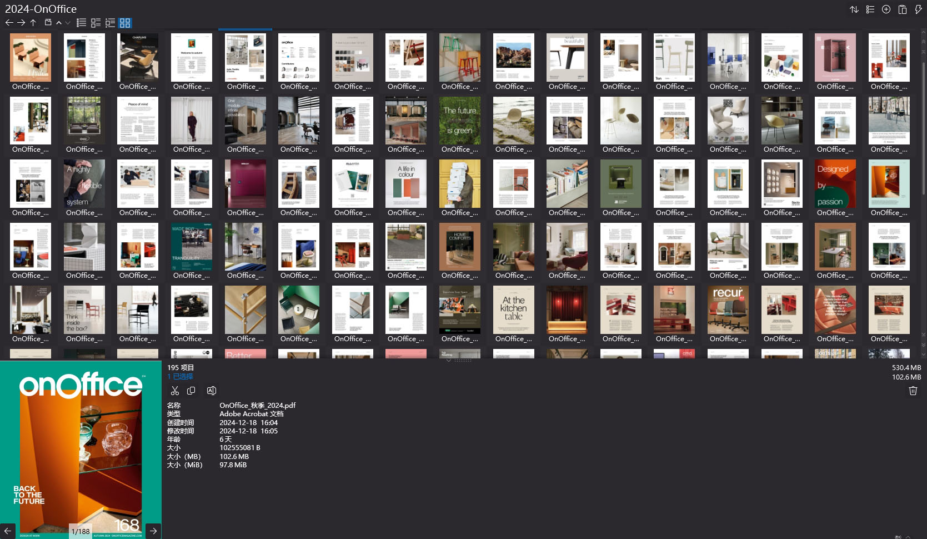The width and height of the screenshot is (927, 539).
Task: Show next preview page
Action: [x=153, y=531]
